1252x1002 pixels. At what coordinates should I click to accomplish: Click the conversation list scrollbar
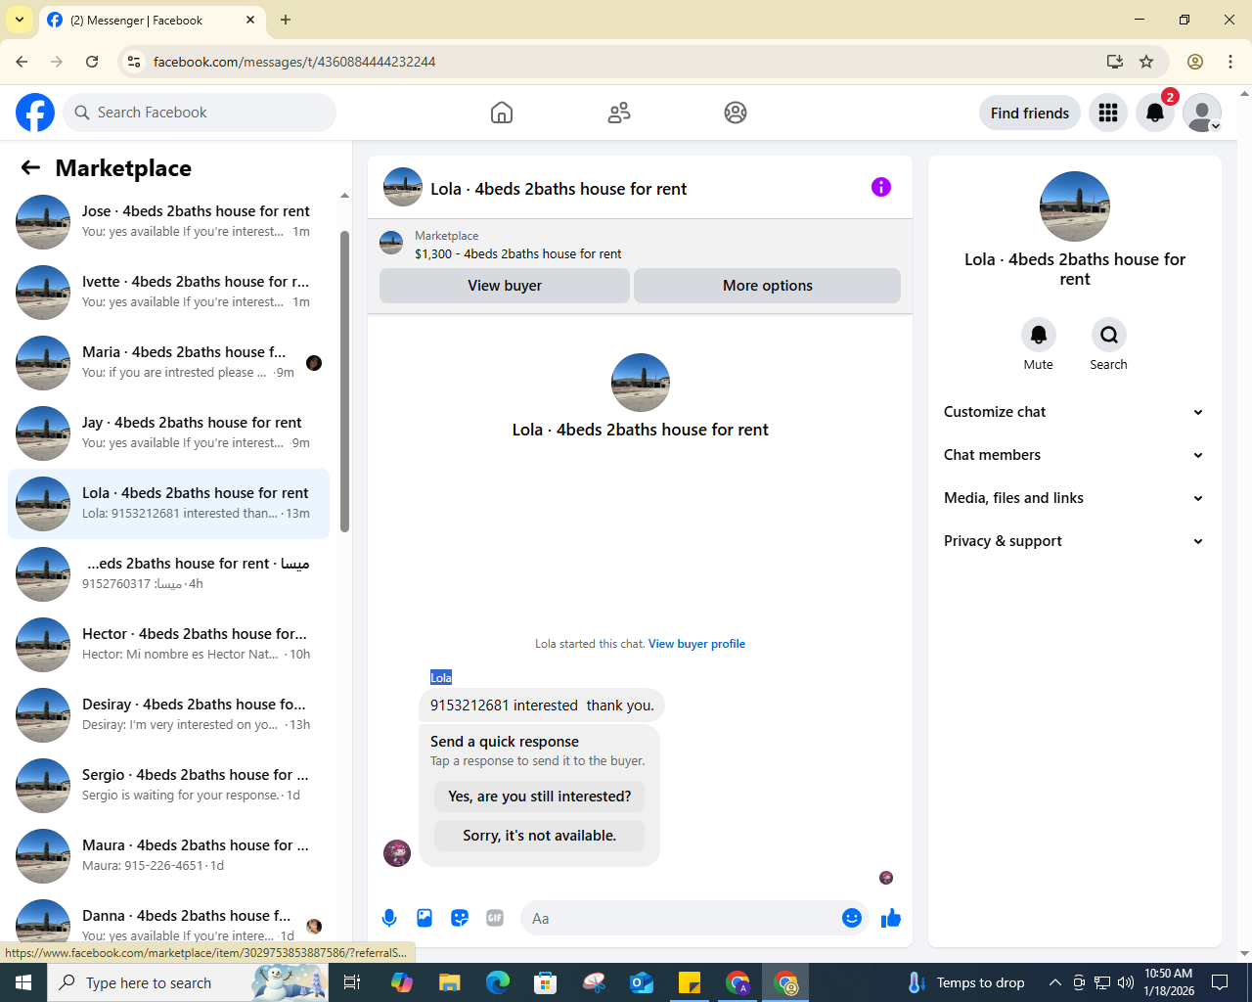344,382
